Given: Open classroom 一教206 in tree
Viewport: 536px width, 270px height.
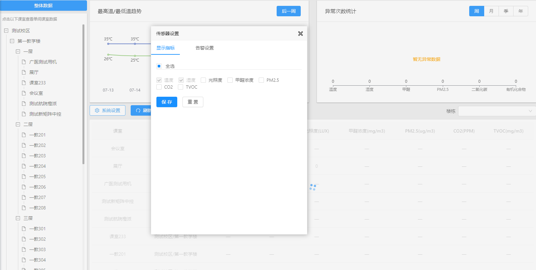Looking at the screenshot, I should (37, 187).
